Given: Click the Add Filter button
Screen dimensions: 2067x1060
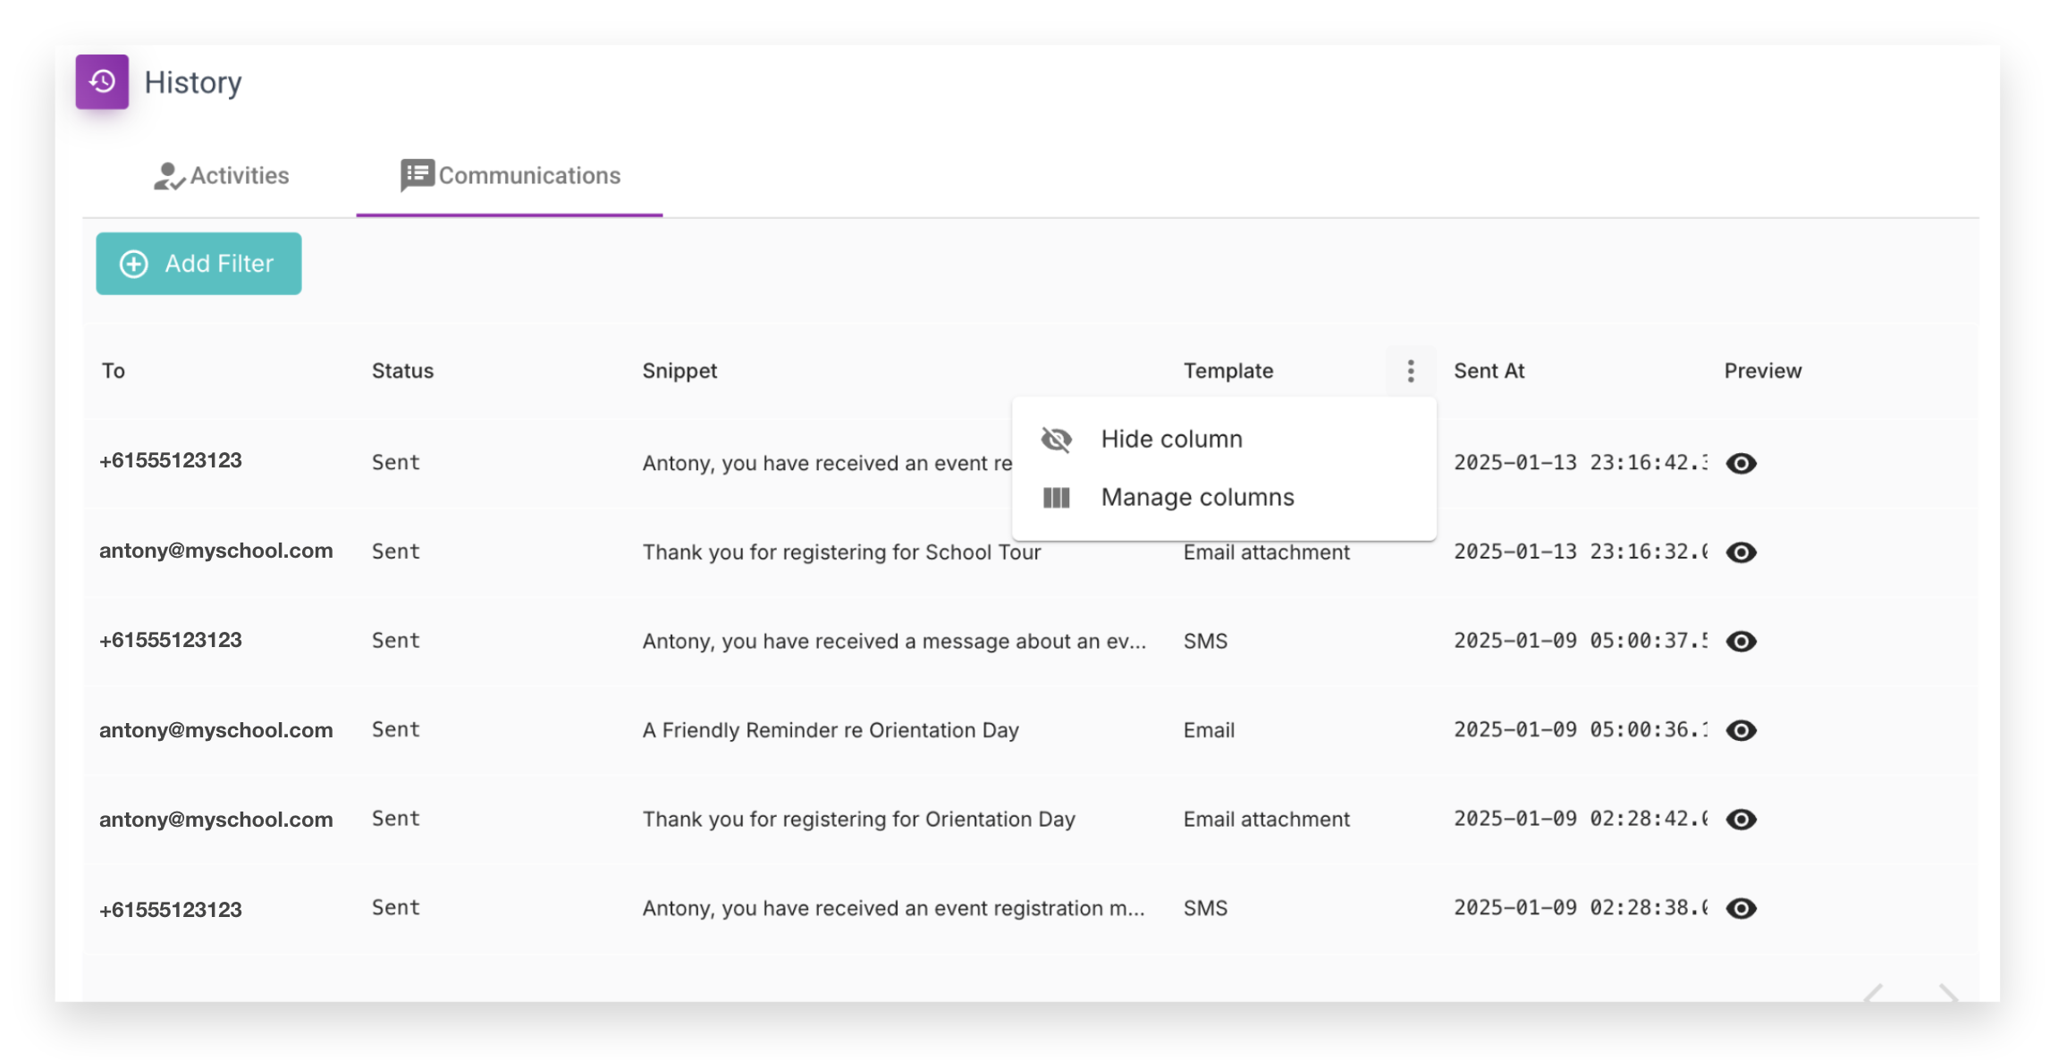Looking at the screenshot, I should [198, 263].
